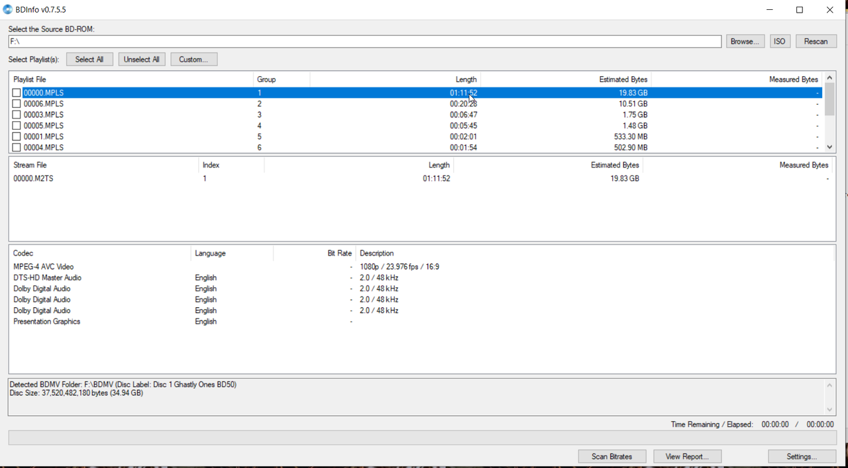Open the Custom... playlist dialog
Viewport: 848px width, 468px height.
coord(193,59)
